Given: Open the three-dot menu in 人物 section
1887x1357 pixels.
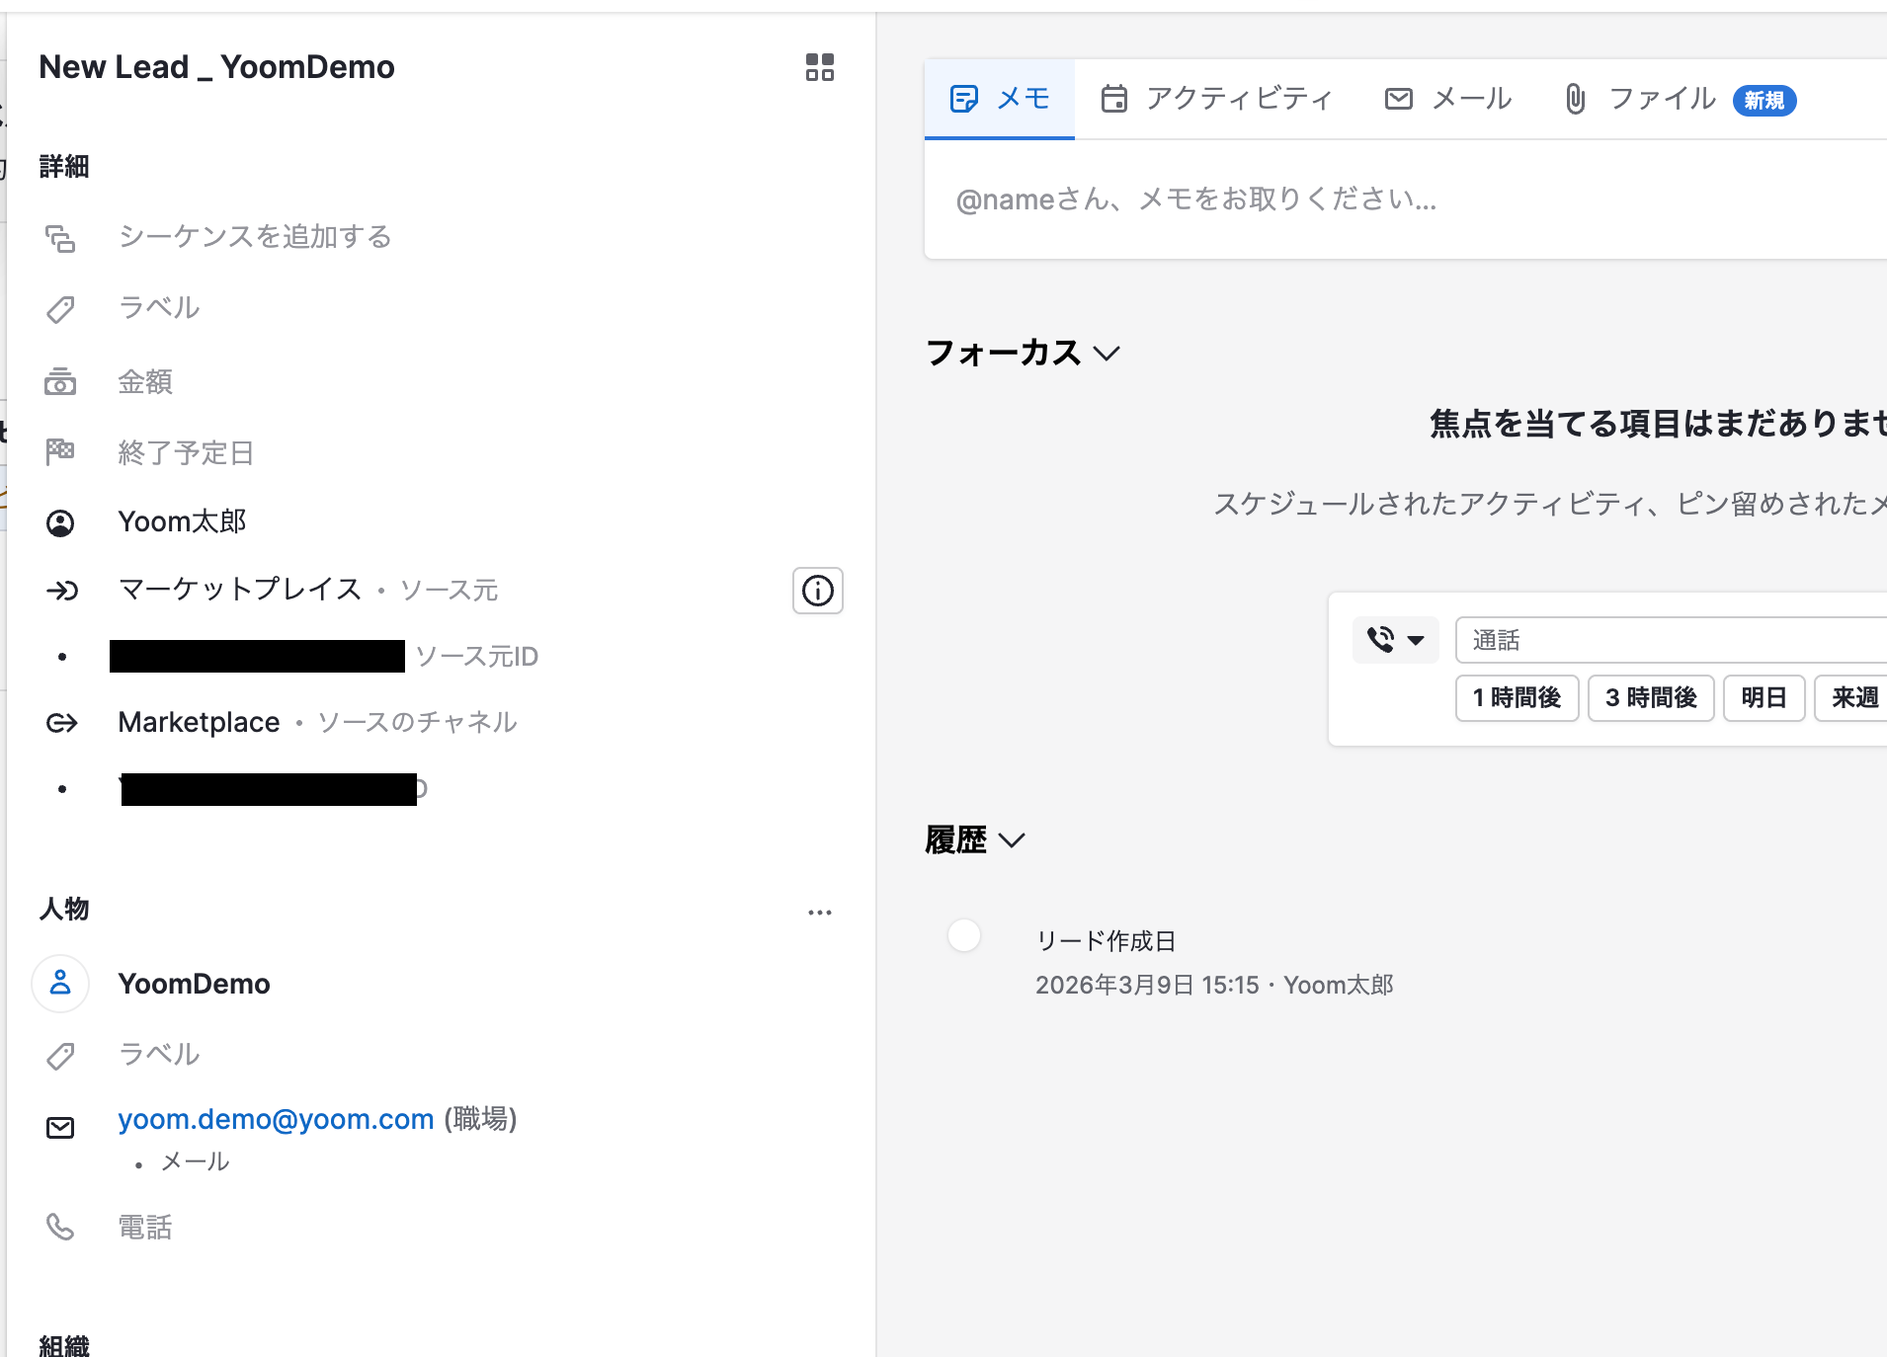Looking at the screenshot, I should pos(819,913).
